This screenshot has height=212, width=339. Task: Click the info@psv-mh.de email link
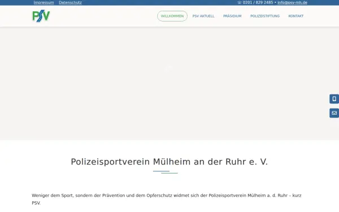(292, 3)
